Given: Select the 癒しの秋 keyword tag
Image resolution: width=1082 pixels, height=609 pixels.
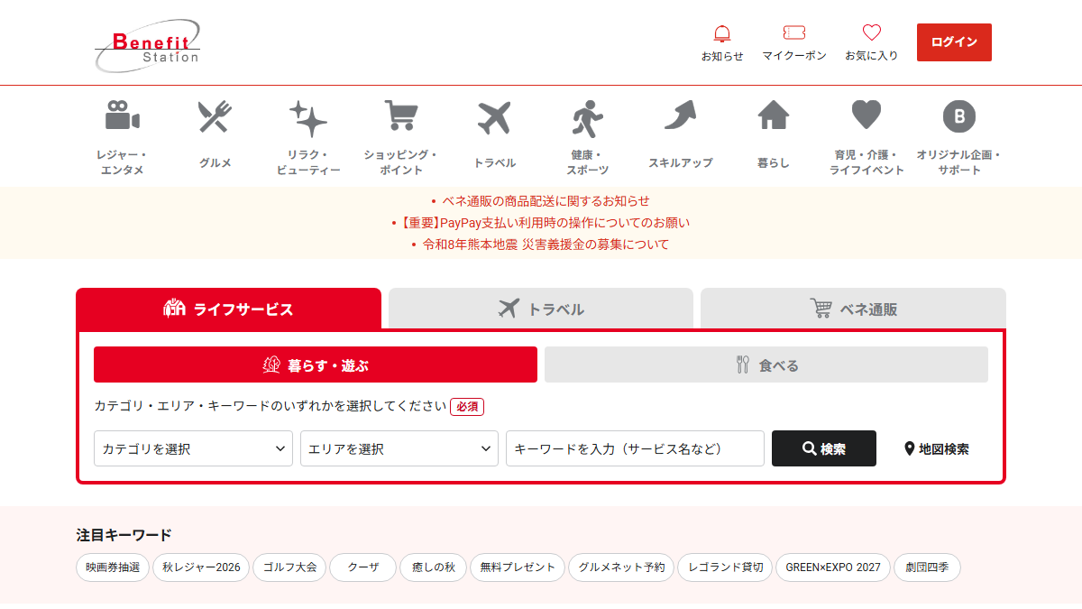Looking at the screenshot, I should tap(434, 567).
